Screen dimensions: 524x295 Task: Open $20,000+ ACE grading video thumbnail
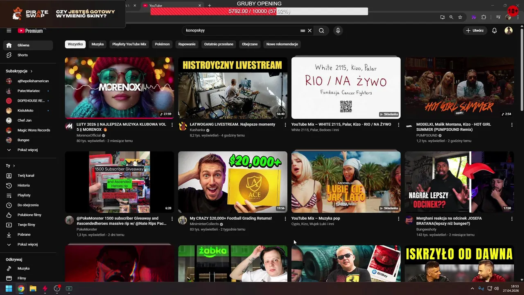click(x=233, y=182)
